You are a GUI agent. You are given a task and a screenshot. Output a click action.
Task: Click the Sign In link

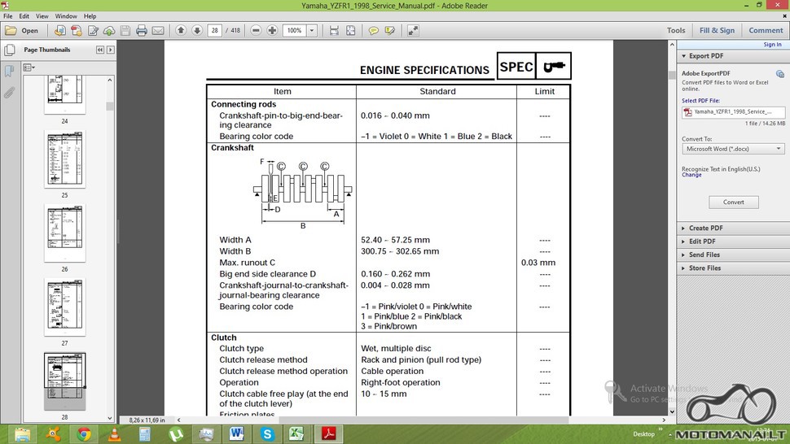click(772, 45)
